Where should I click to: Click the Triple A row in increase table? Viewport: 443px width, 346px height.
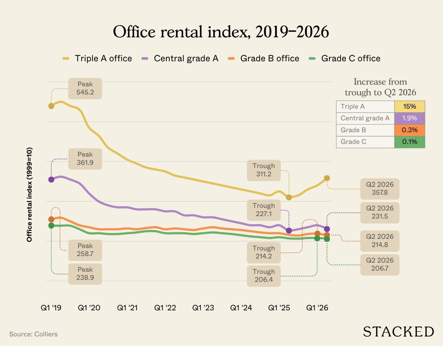(380, 107)
